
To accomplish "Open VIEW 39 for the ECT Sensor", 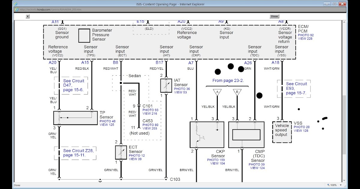I will [x=135, y=159].
